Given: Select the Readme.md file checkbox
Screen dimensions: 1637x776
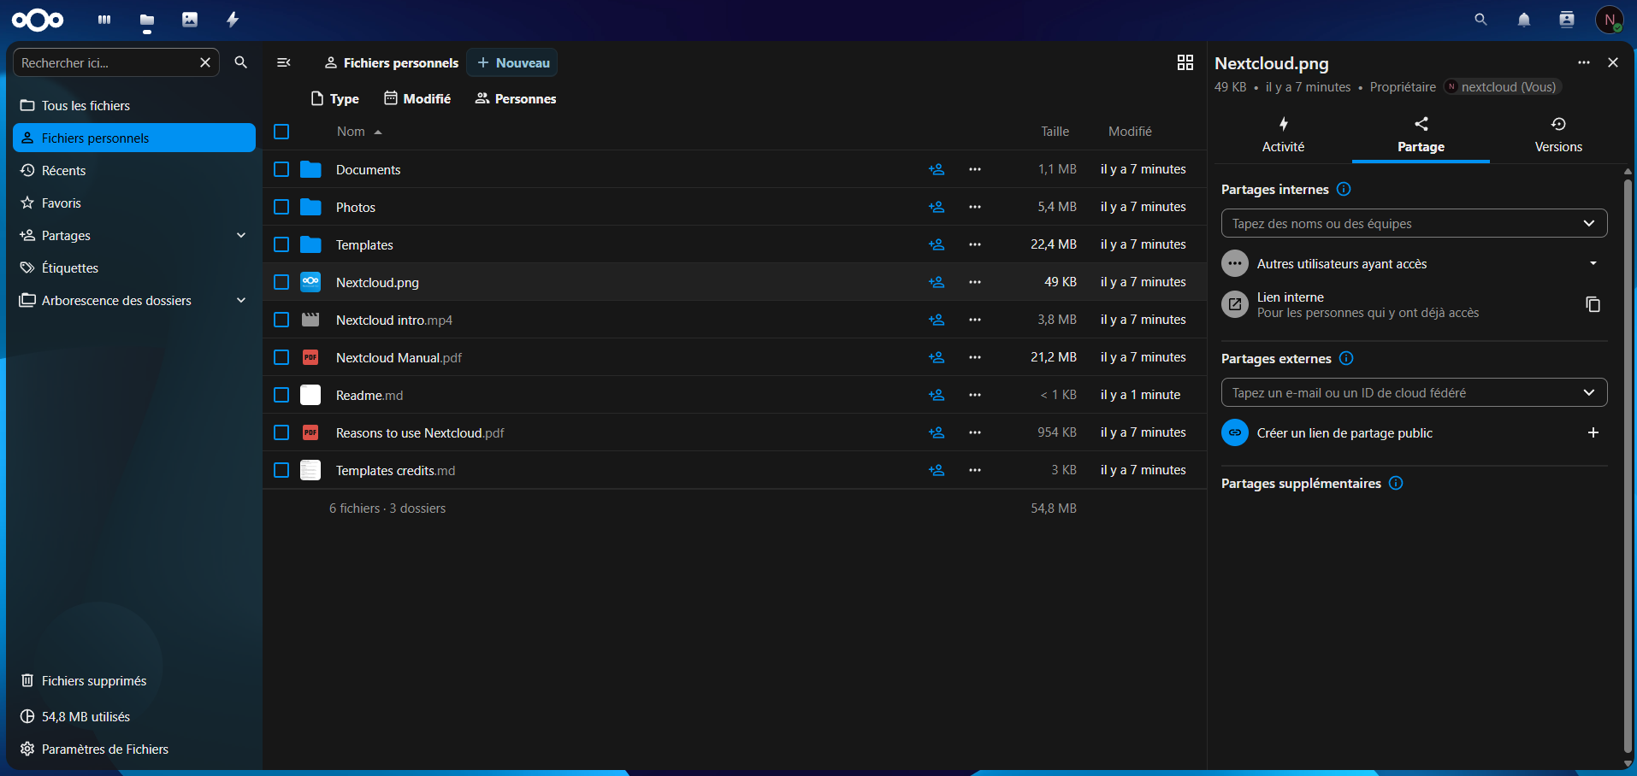Looking at the screenshot, I should [x=281, y=395].
